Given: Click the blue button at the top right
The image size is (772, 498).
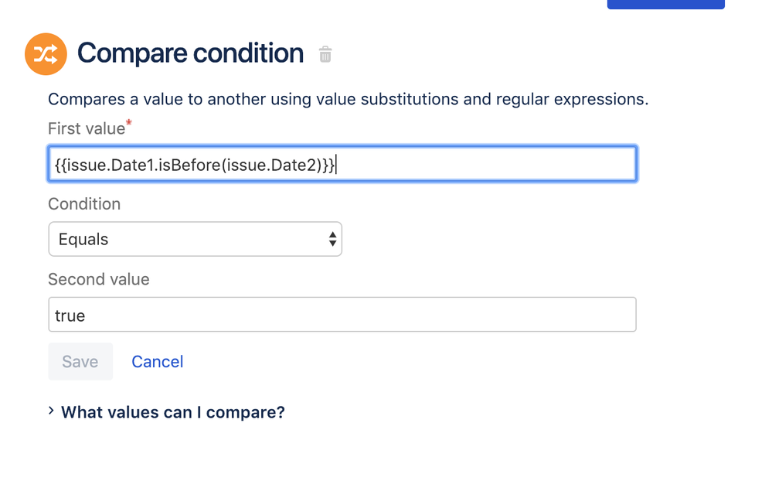Looking at the screenshot, I should pyautogui.click(x=665, y=4).
